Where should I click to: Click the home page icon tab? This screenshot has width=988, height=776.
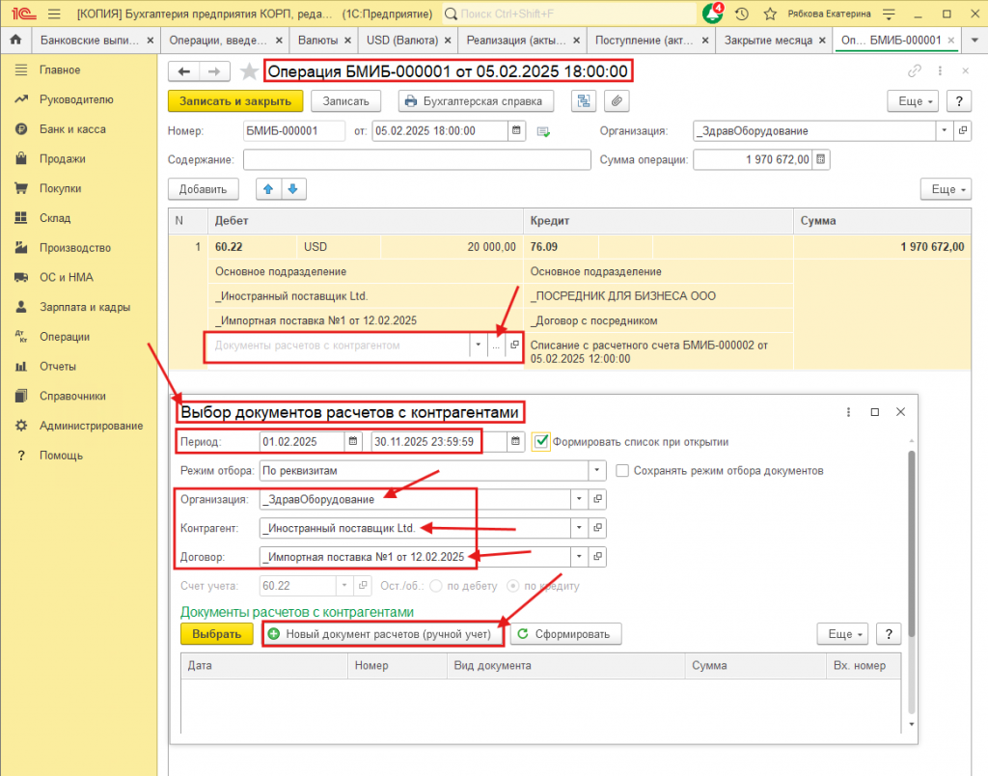pos(15,41)
